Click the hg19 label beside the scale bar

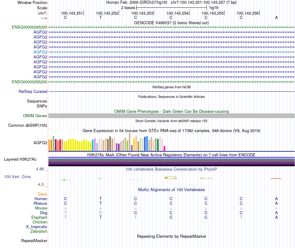click(x=214, y=8)
